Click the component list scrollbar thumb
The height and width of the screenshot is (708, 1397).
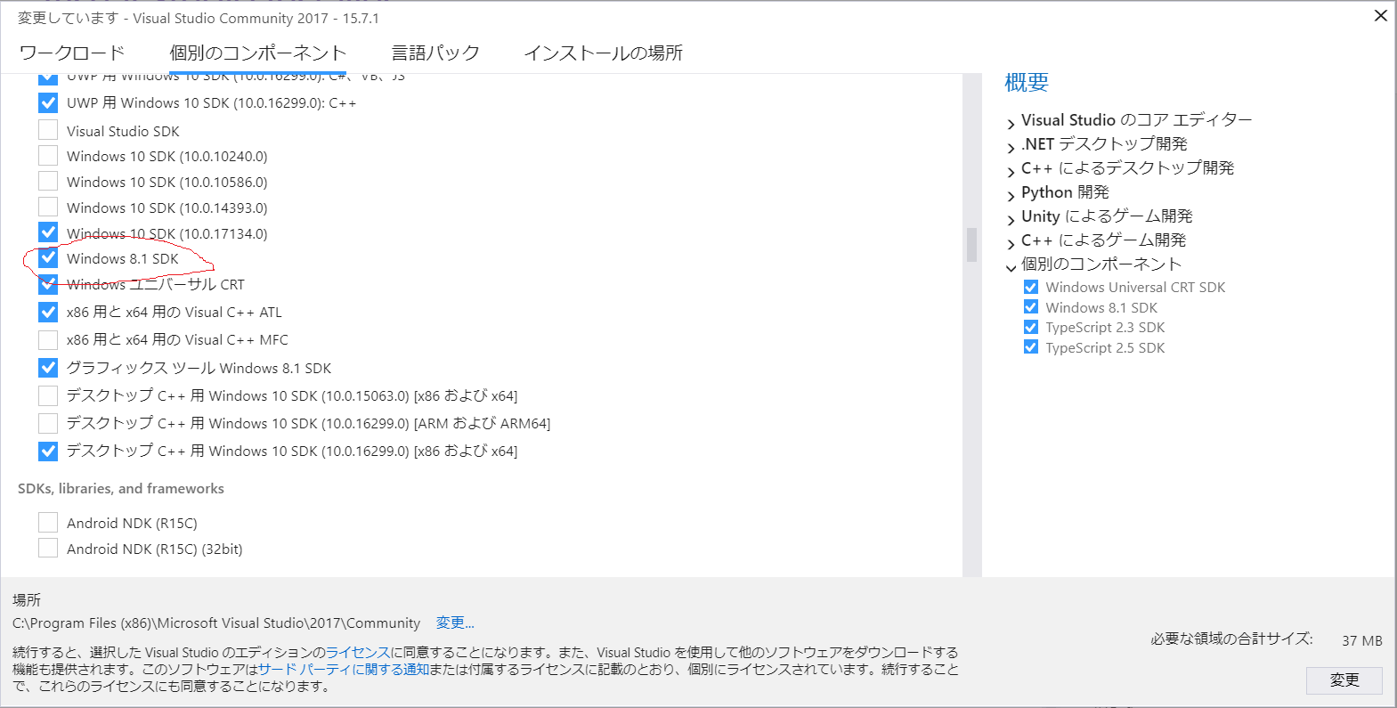pyautogui.click(x=971, y=245)
